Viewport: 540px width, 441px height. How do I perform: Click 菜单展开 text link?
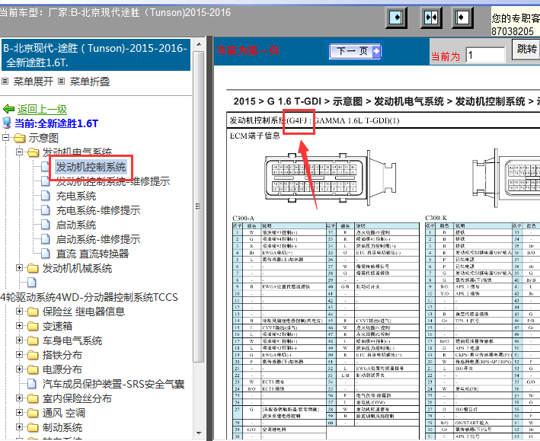pyautogui.click(x=34, y=81)
